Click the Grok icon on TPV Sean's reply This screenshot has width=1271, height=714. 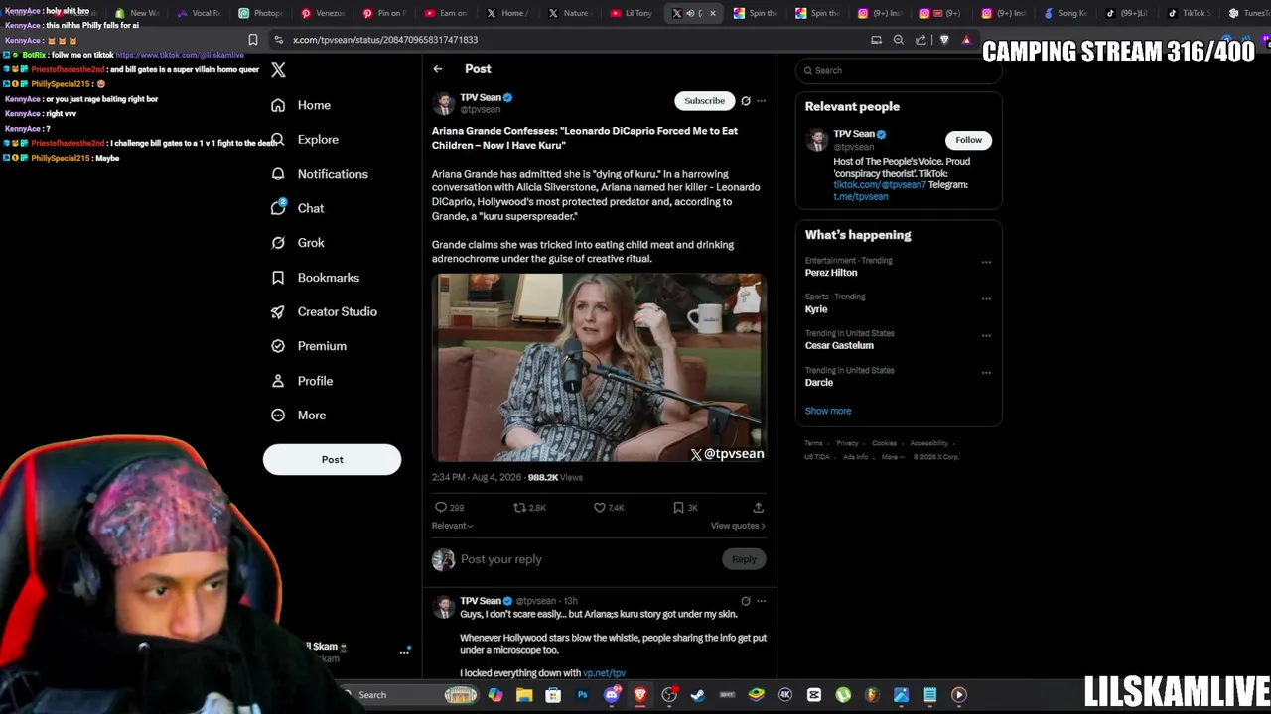pyautogui.click(x=746, y=601)
